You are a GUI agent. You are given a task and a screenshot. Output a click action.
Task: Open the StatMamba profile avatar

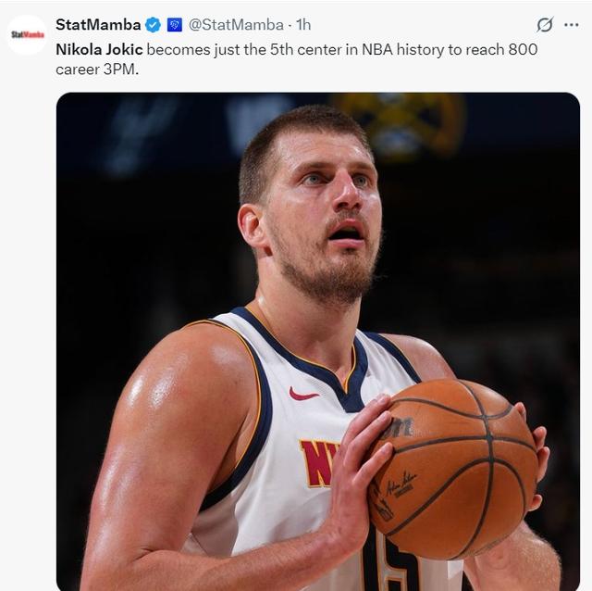[x=28, y=34]
